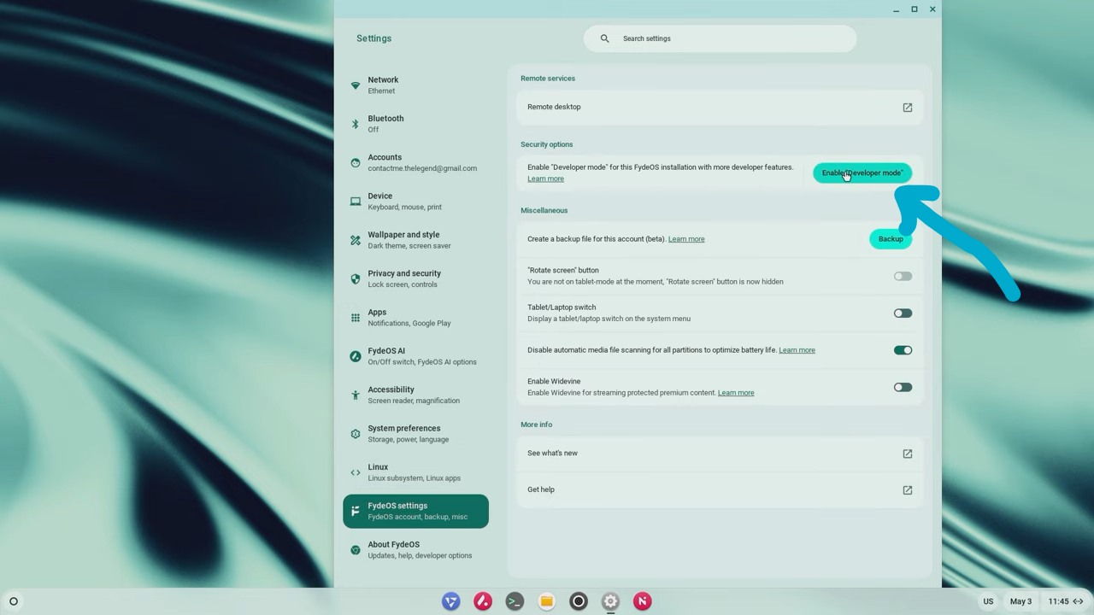
Task: Click the See what's new launch icon
Action: pos(907,454)
